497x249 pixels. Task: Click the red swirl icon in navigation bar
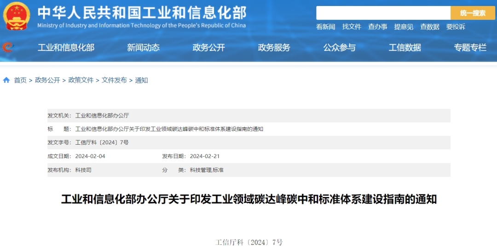(x=8, y=47)
